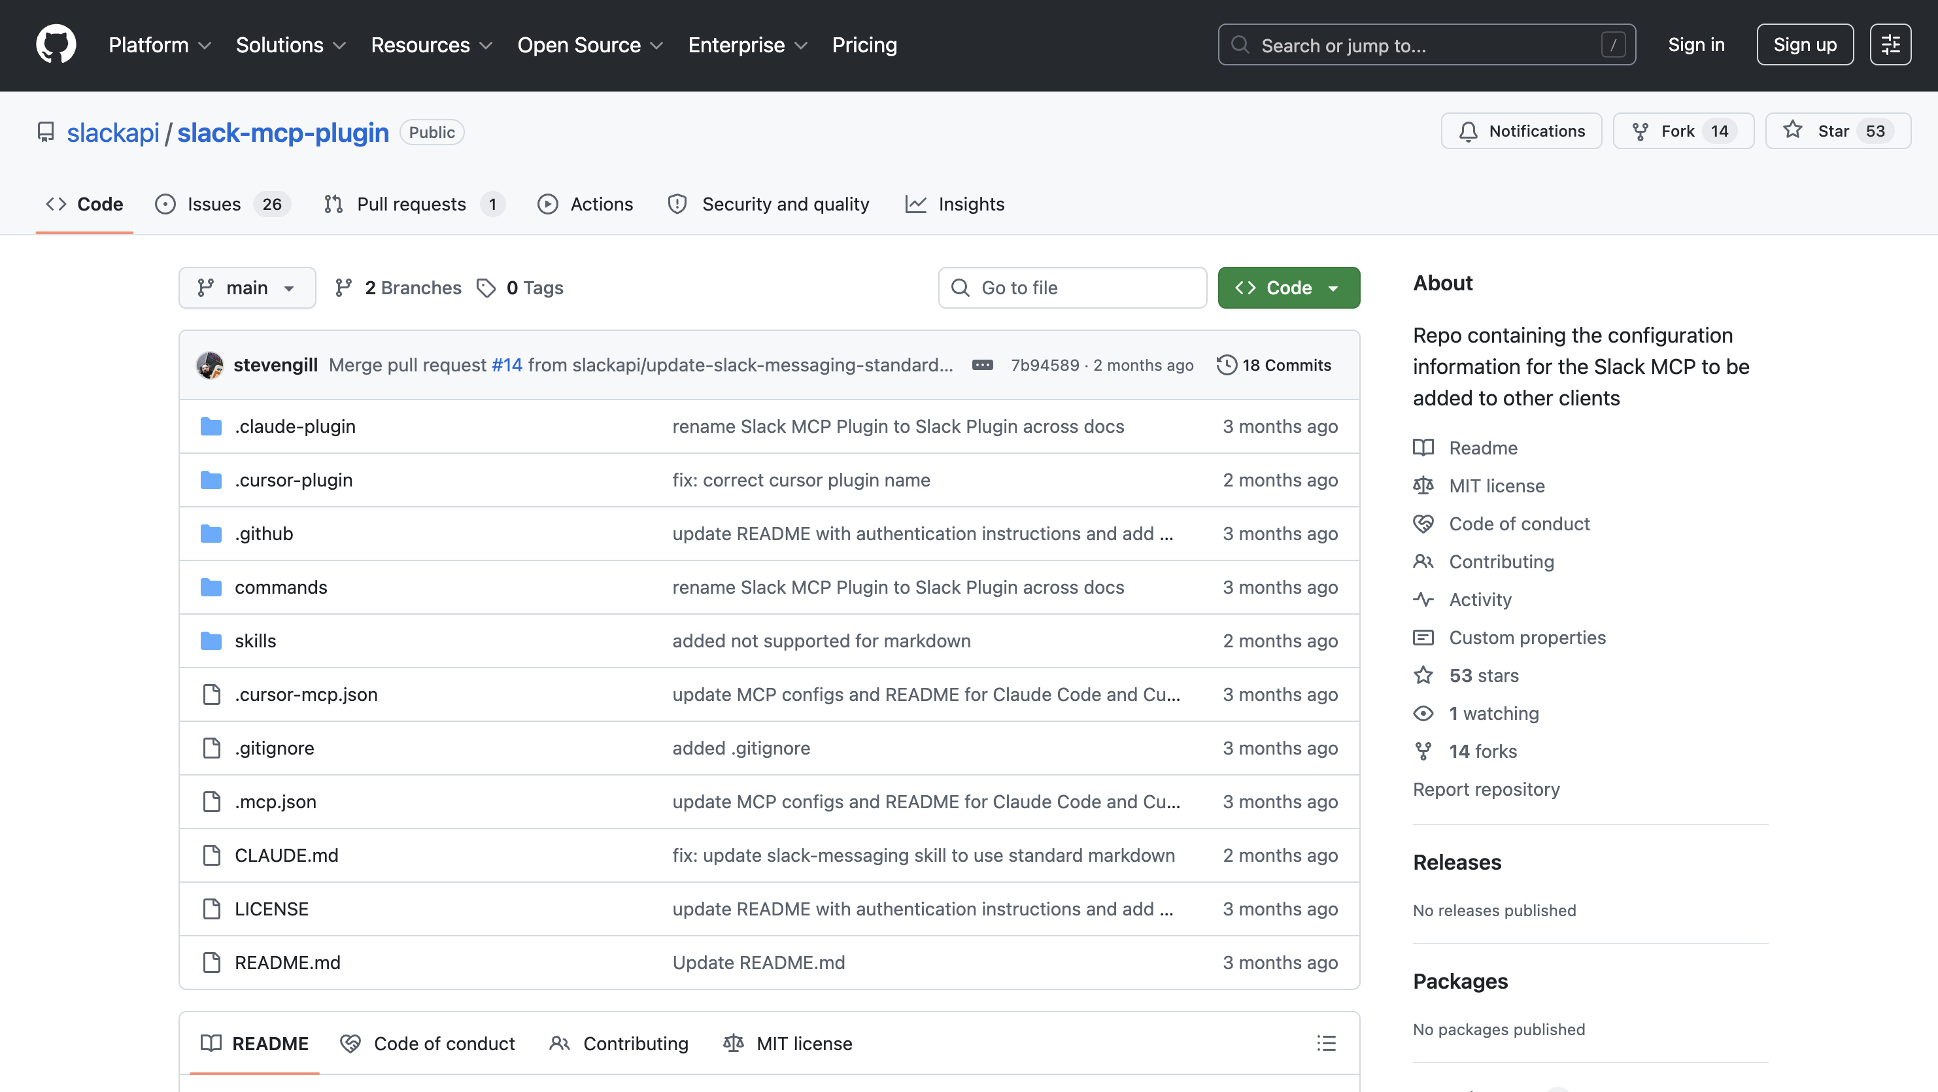Open pull request #14 link
The image size is (1938, 1092).
click(x=507, y=365)
